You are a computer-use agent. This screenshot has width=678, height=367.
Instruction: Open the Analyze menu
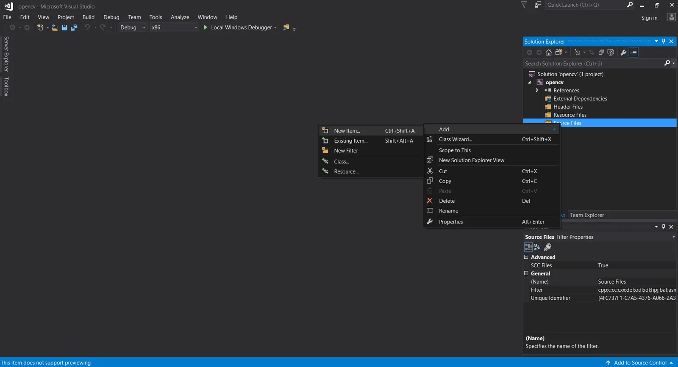tap(180, 17)
